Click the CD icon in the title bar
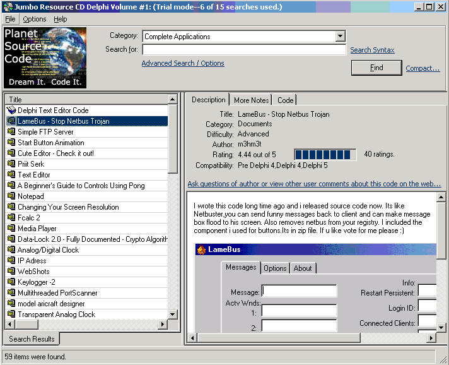 point(8,6)
